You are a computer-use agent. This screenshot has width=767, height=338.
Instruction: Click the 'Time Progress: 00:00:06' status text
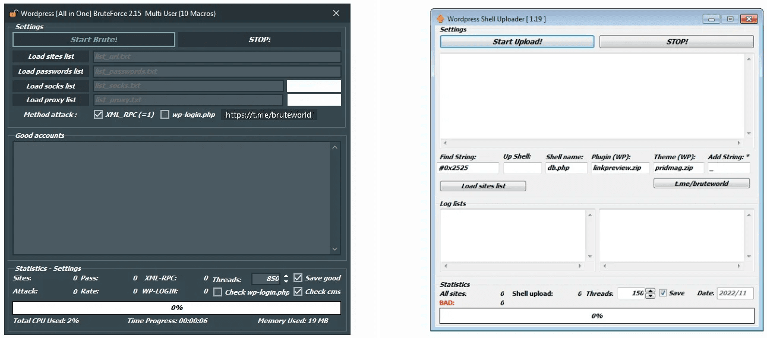coord(168,321)
